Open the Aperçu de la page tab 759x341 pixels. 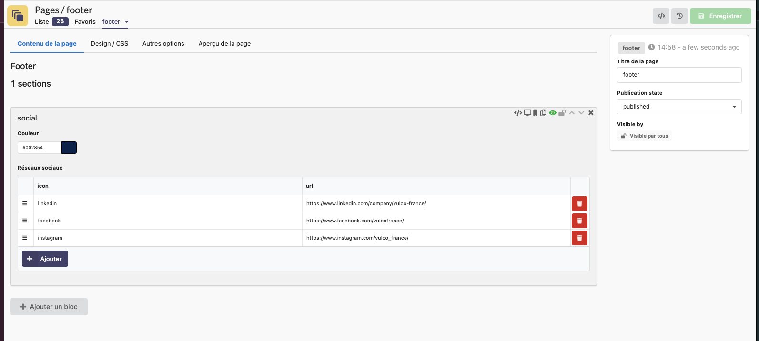coord(224,43)
